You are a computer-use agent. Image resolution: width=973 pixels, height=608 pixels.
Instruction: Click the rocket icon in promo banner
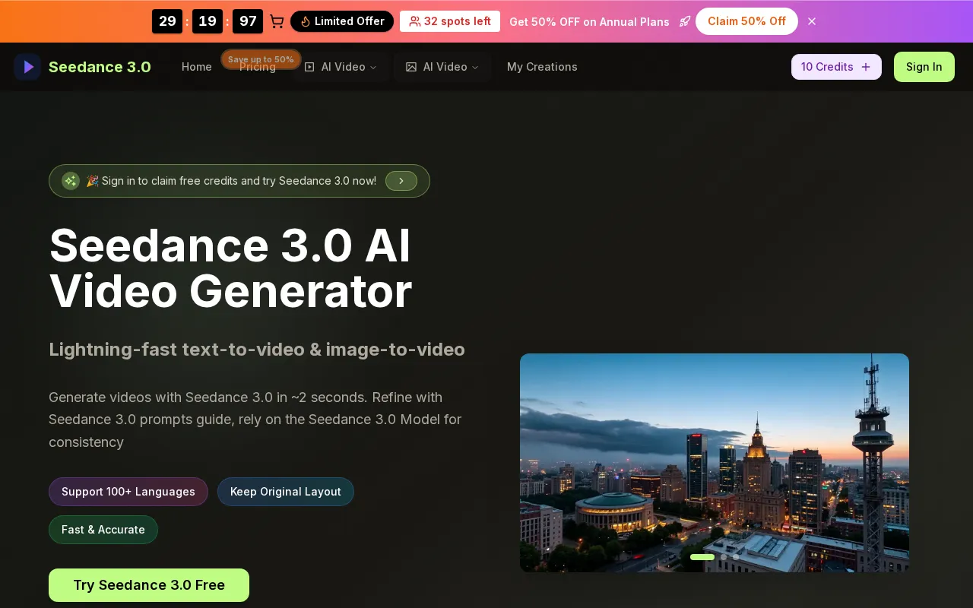685,21
